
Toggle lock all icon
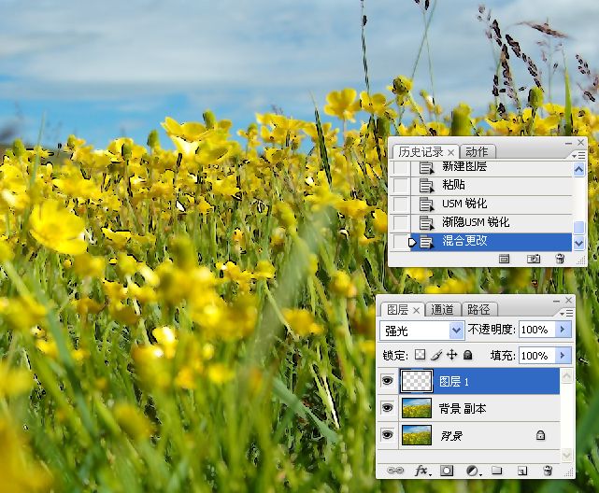click(467, 355)
